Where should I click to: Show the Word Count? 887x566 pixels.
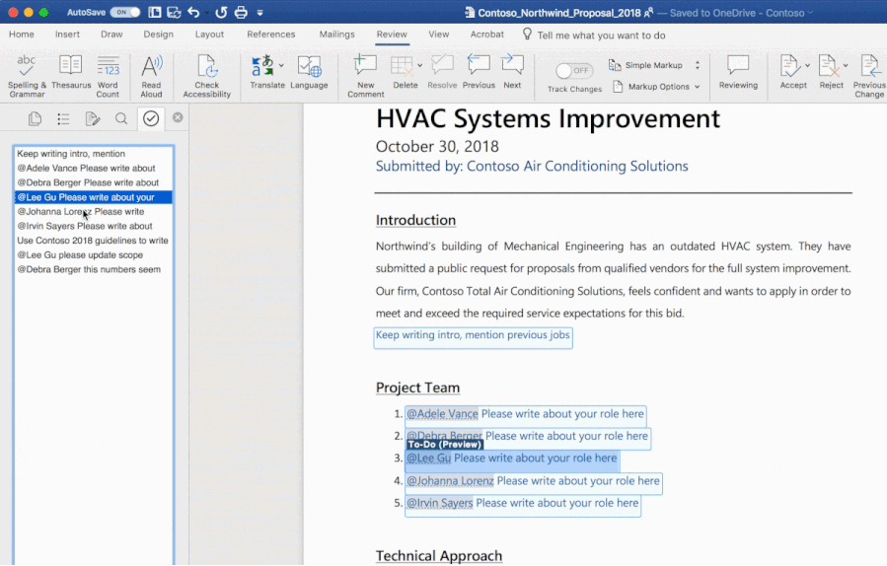(108, 76)
